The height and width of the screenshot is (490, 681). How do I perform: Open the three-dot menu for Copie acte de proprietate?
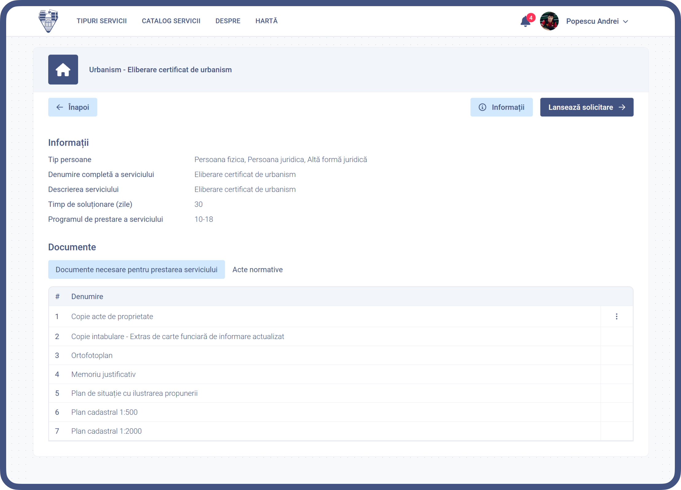[x=616, y=316]
